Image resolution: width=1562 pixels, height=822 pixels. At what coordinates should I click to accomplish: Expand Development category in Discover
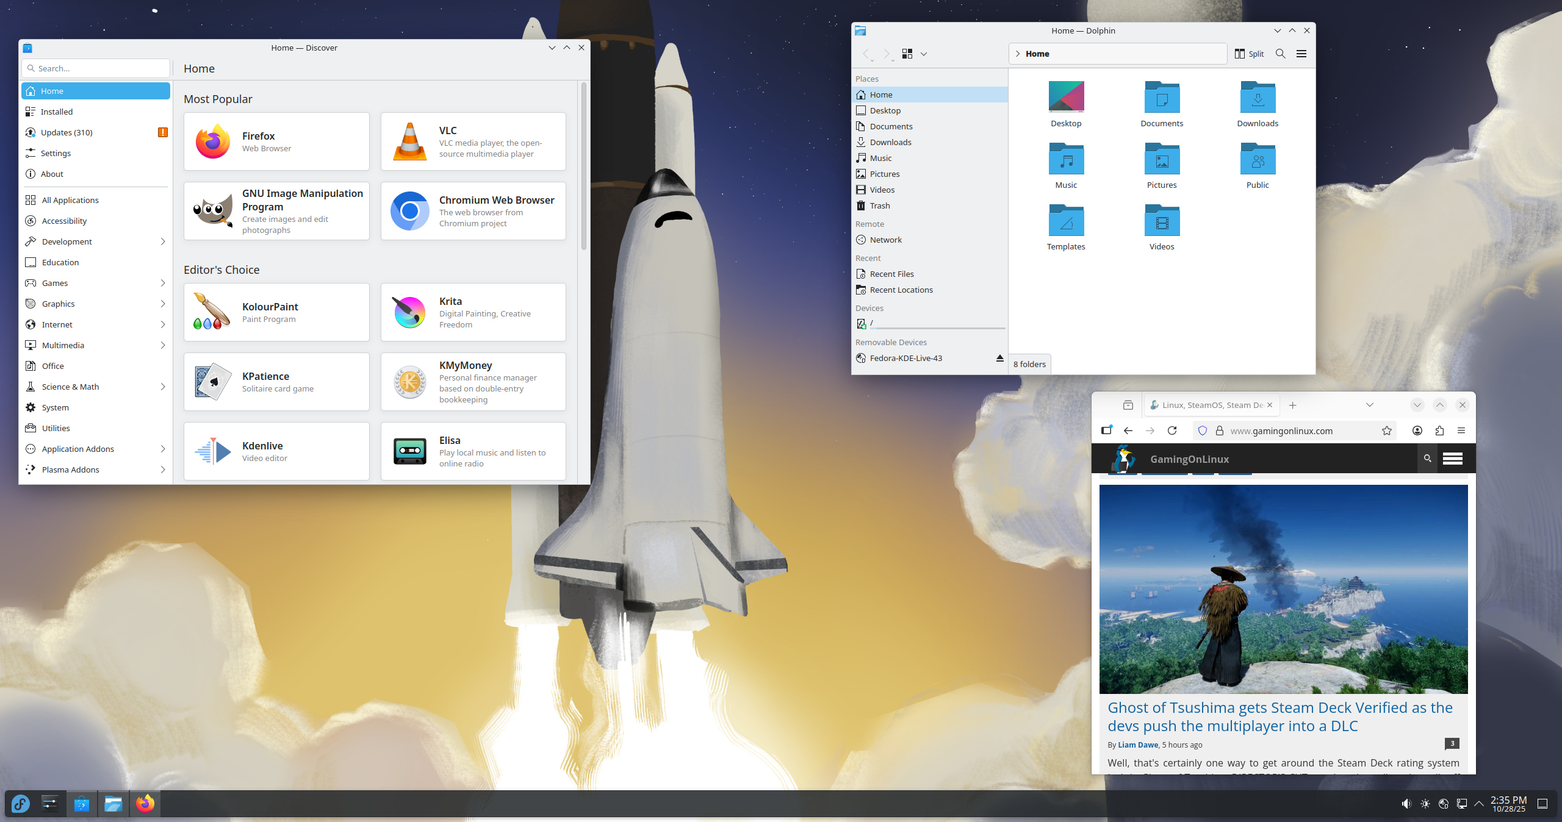click(163, 241)
